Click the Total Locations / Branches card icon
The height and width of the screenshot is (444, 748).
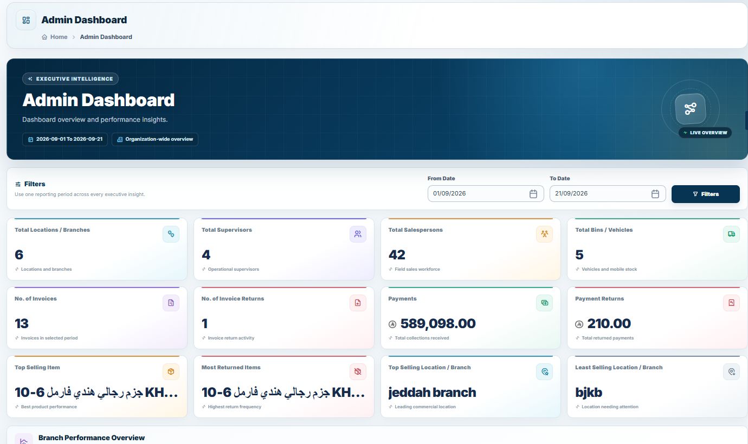click(x=171, y=234)
